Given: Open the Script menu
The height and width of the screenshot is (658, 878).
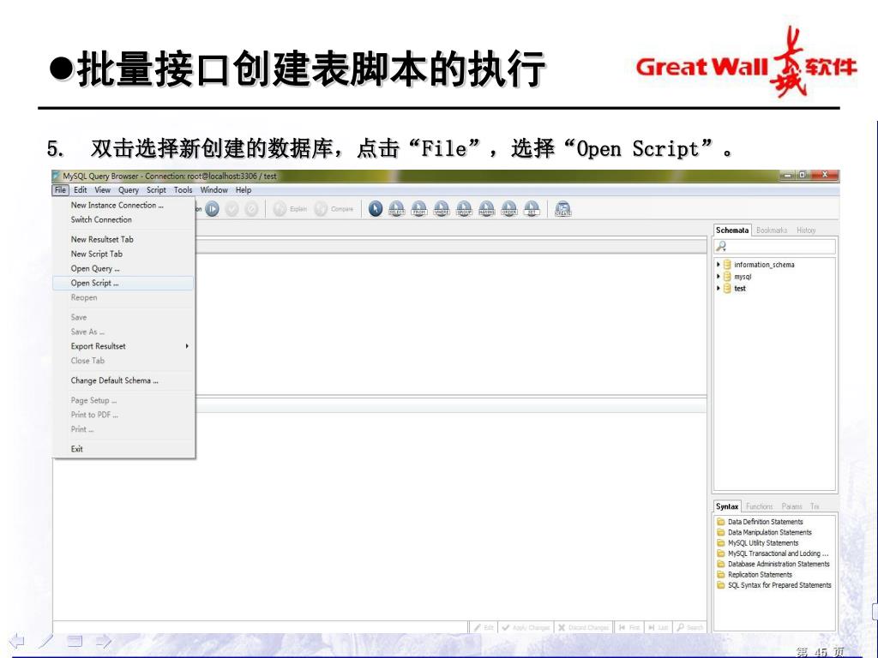Looking at the screenshot, I should point(156,190).
